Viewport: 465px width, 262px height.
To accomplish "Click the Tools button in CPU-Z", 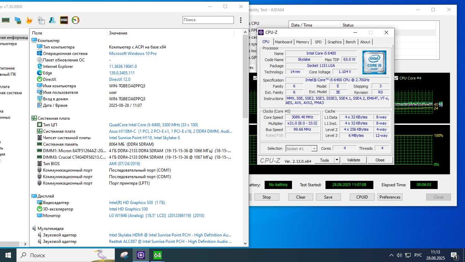I will (324, 160).
